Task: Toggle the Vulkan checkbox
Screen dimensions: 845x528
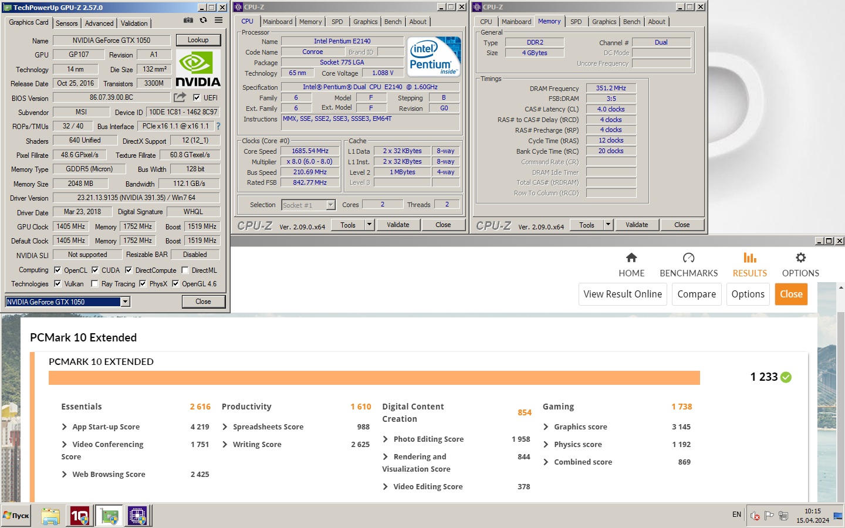Action: point(58,283)
